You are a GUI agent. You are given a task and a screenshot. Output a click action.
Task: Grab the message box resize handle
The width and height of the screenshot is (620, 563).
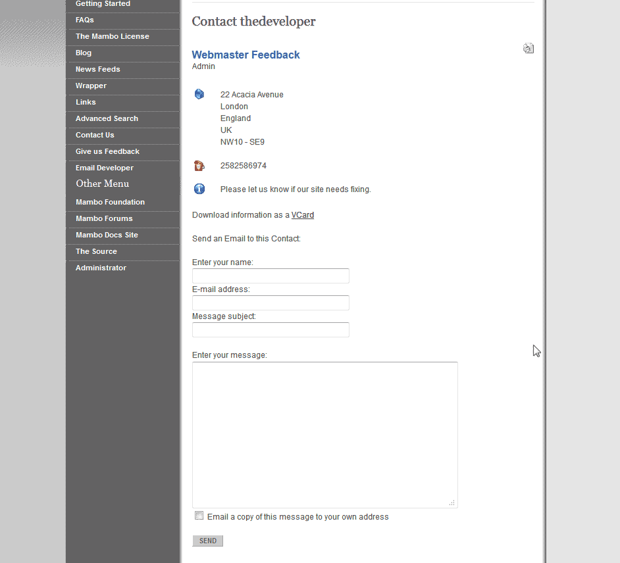[452, 502]
